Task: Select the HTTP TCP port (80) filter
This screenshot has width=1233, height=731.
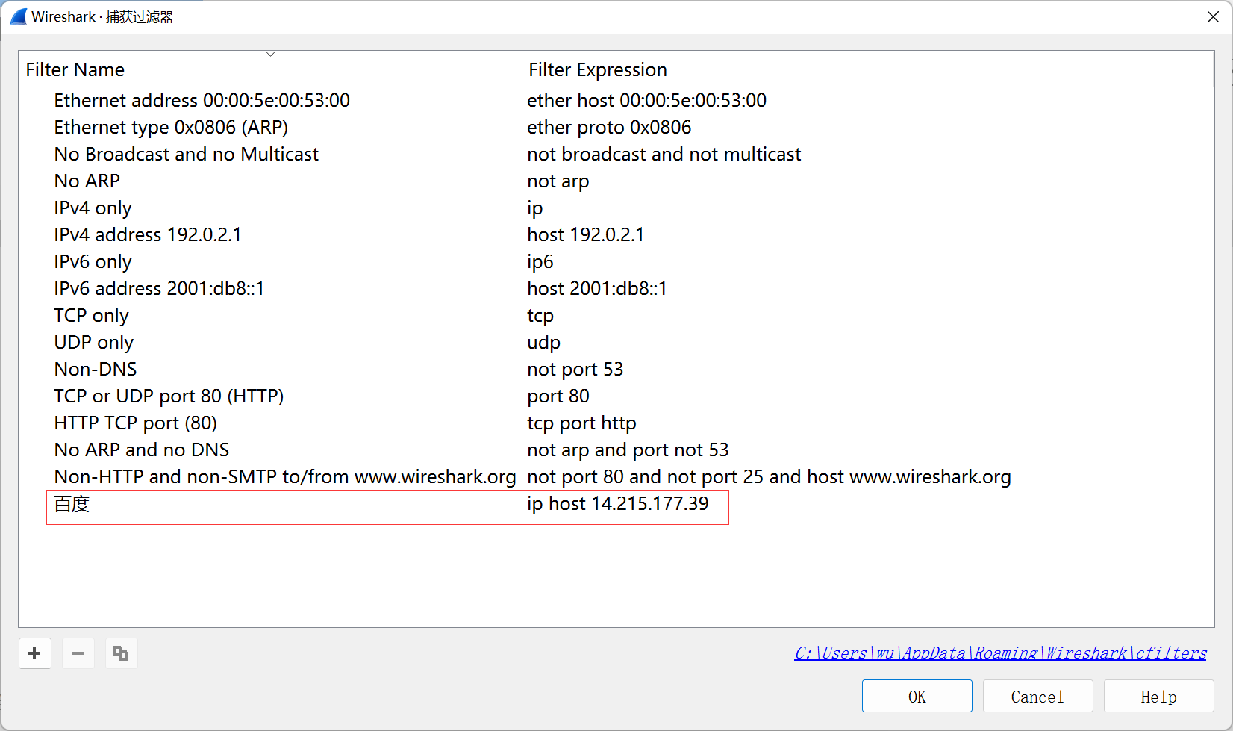Action: point(135,423)
